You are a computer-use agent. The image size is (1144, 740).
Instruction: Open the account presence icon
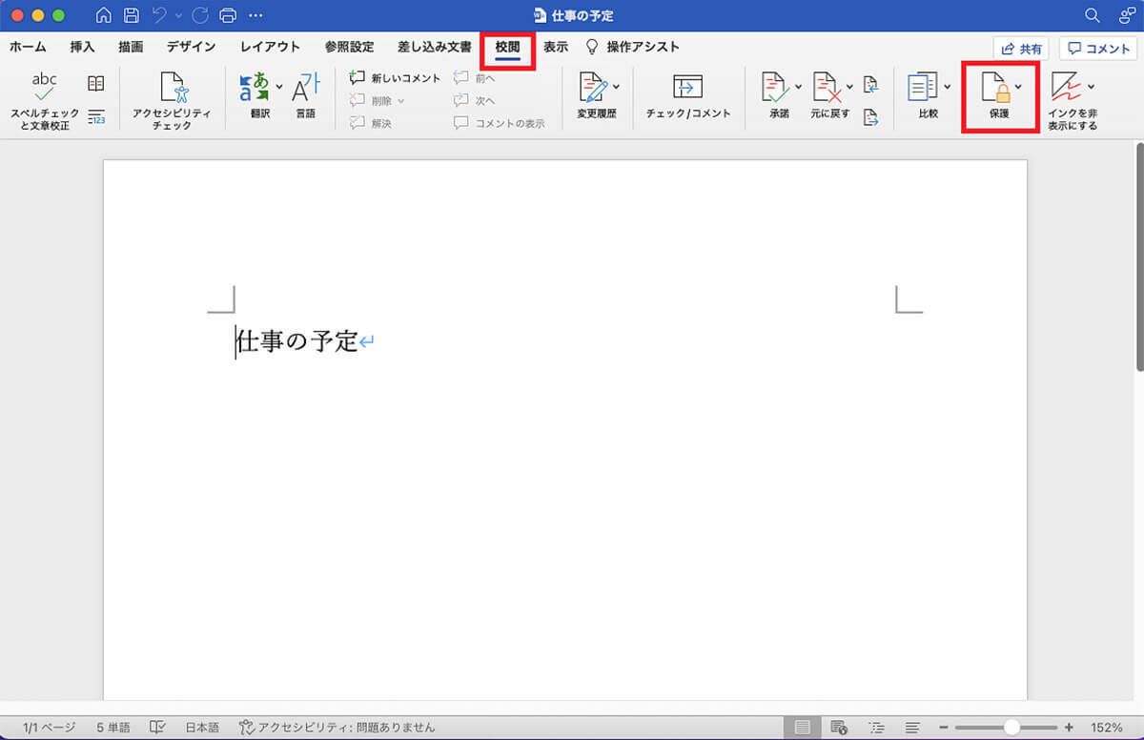(x=1126, y=15)
